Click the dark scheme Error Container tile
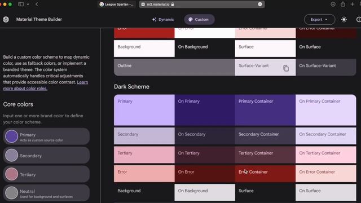The height and width of the screenshot is (203, 361). pyautogui.click(x=265, y=174)
